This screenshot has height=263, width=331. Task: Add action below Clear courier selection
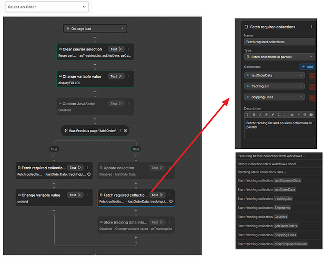point(95,65)
